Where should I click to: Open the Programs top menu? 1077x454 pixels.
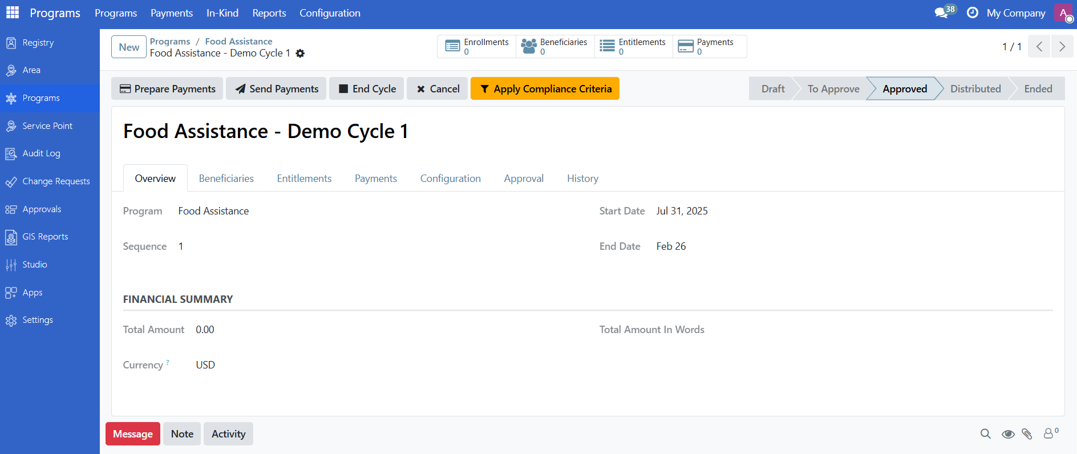[116, 13]
